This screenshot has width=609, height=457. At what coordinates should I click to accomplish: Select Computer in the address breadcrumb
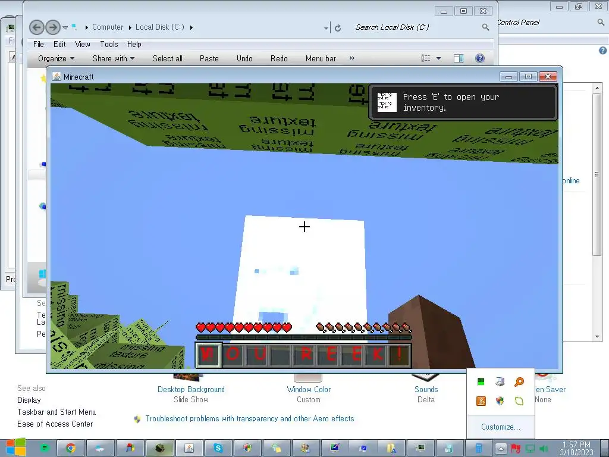coord(108,27)
